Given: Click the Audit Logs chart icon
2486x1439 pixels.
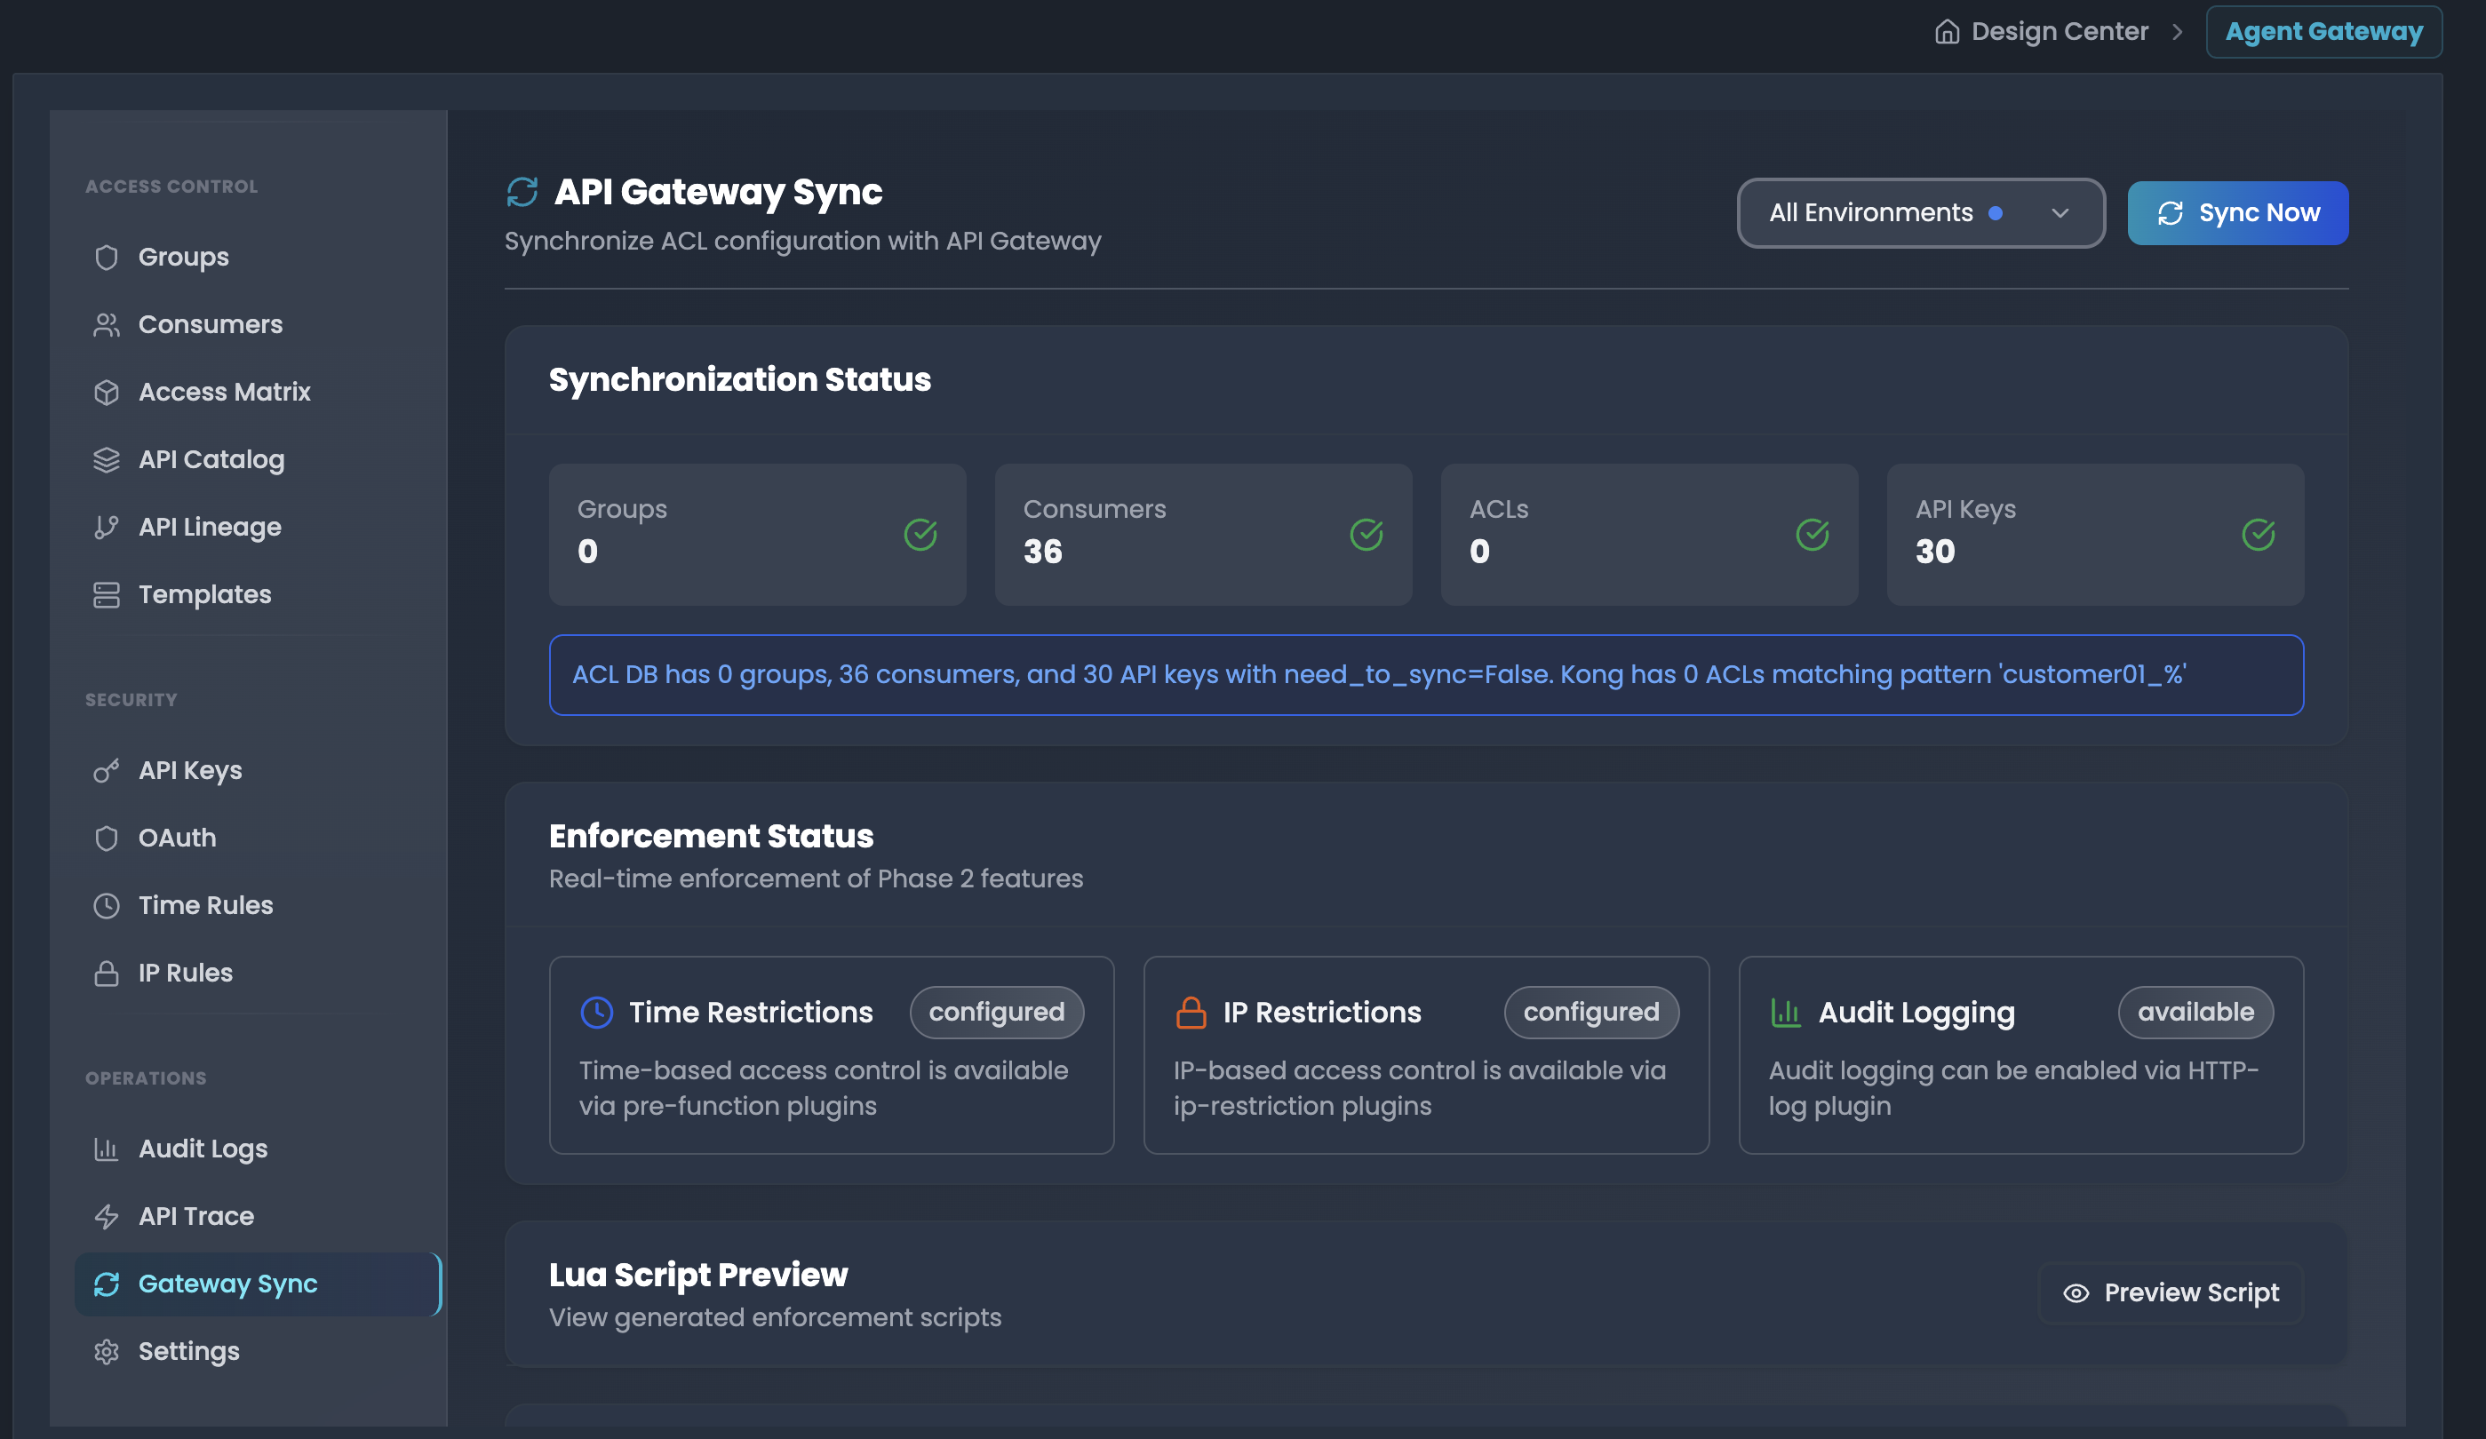Looking at the screenshot, I should pos(107,1149).
